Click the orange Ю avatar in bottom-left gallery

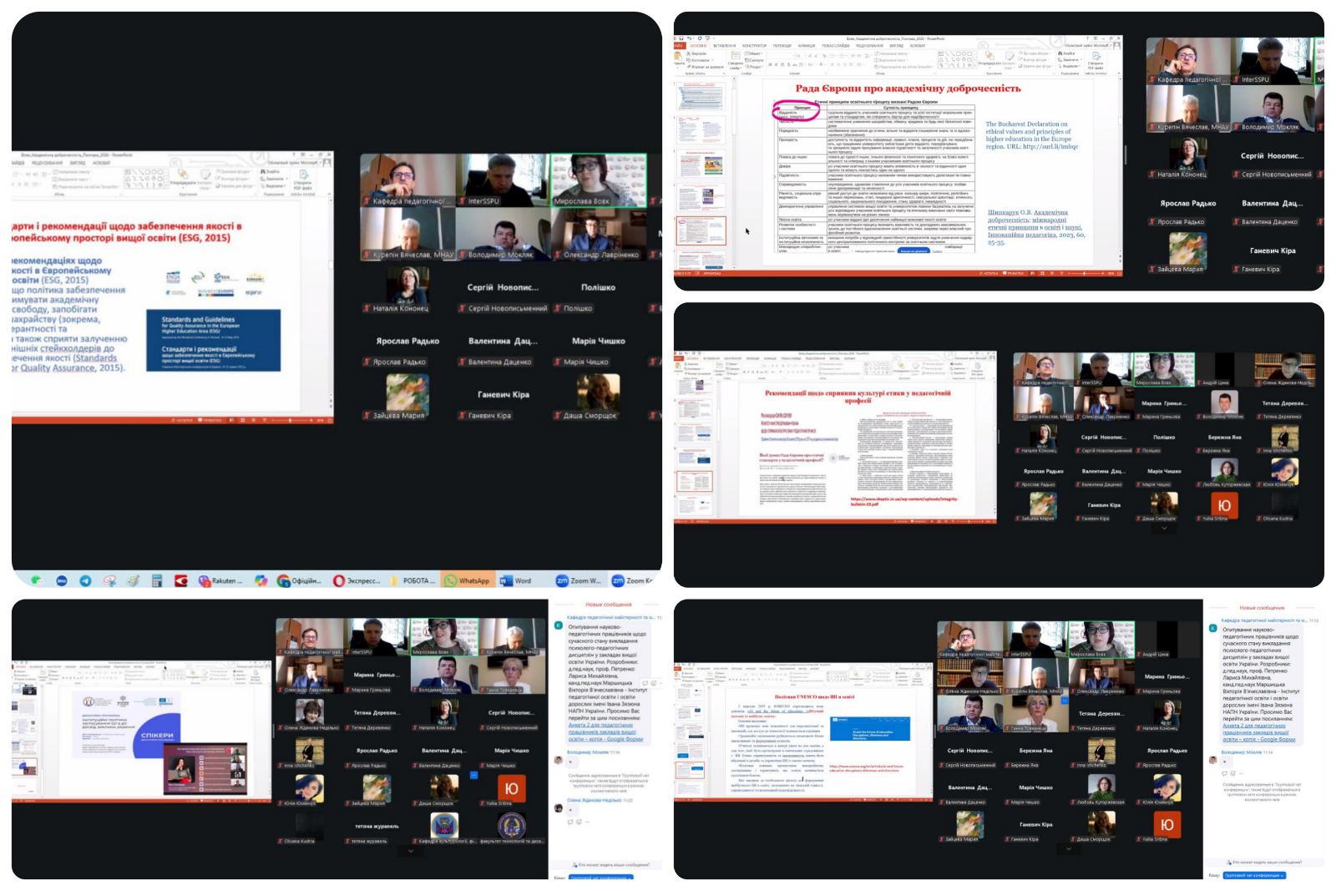pyautogui.click(x=511, y=787)
